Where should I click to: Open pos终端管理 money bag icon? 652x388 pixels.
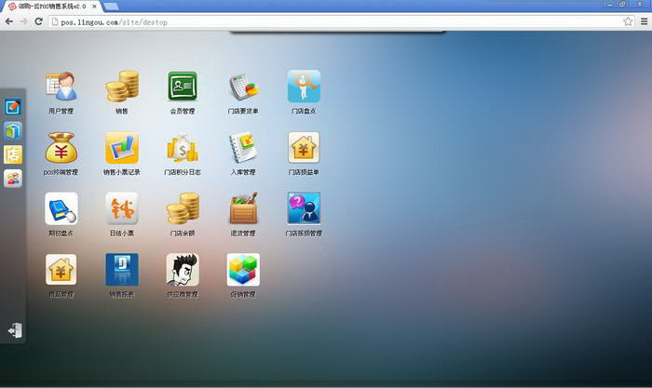[x=61, y=148]
